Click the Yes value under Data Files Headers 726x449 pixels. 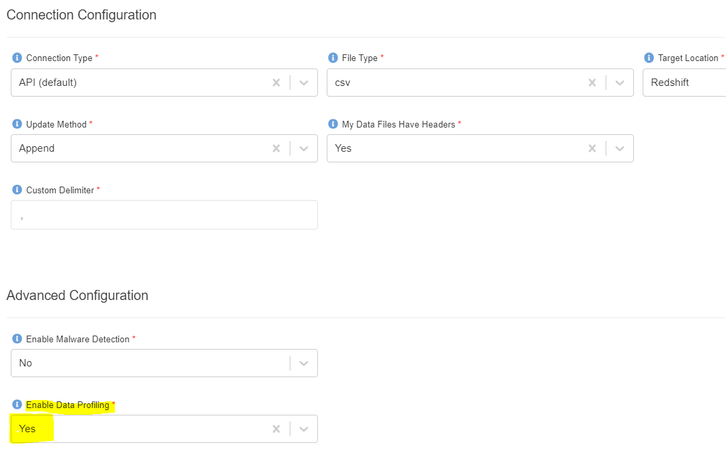coord(343,148)
